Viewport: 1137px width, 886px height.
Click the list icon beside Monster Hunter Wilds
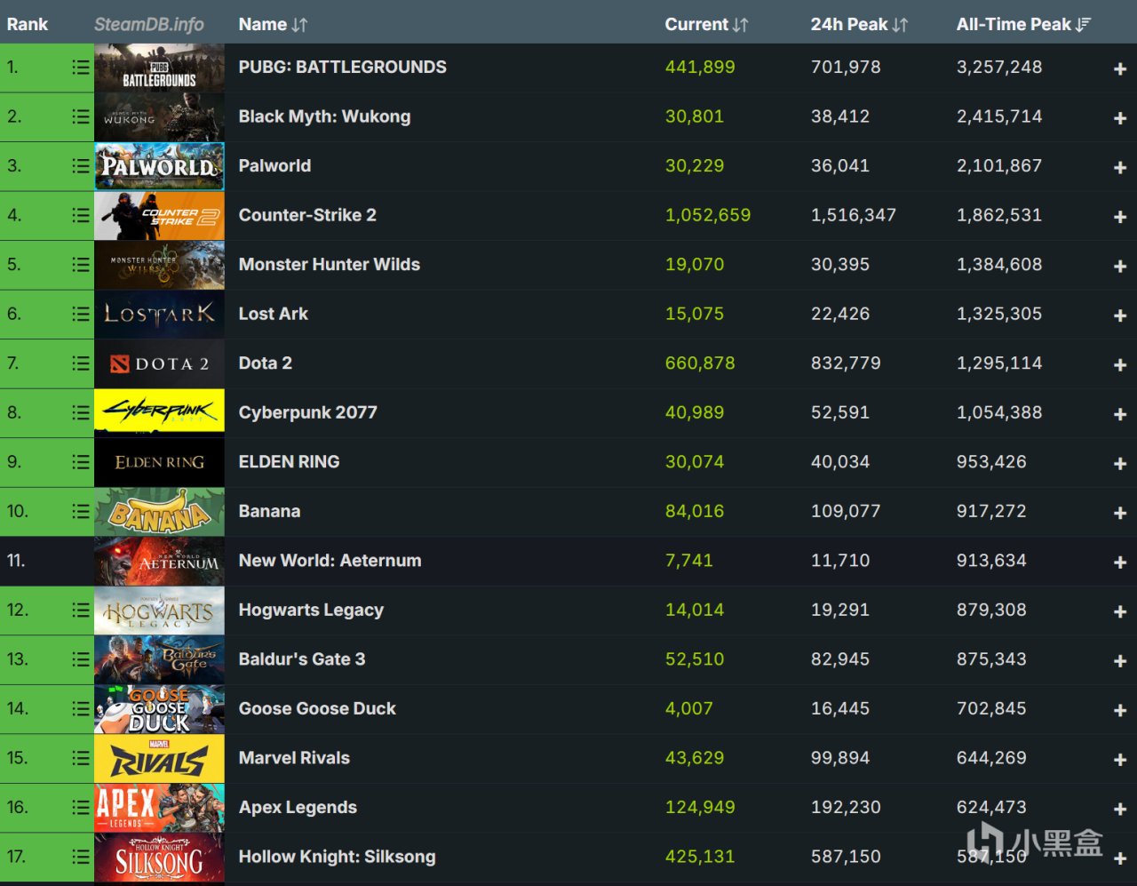pyautogui.click(x=81, y=265)
